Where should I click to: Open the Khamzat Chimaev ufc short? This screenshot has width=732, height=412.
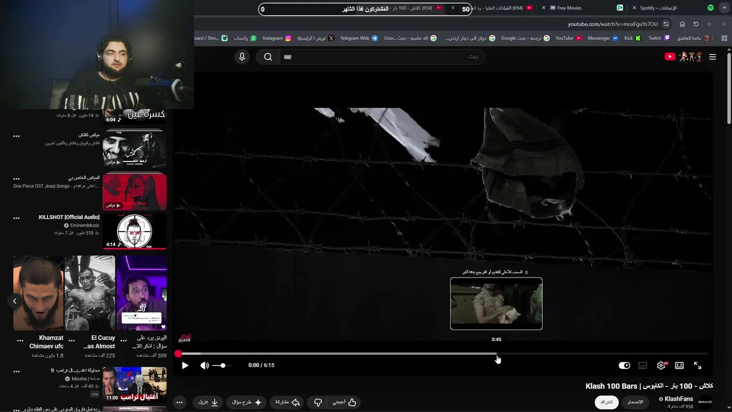38,293
